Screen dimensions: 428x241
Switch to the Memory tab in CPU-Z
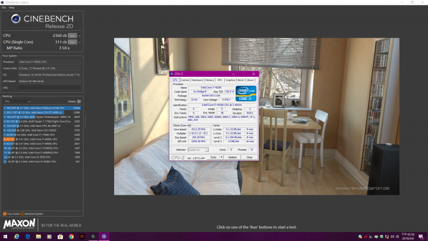coord(209,80)
